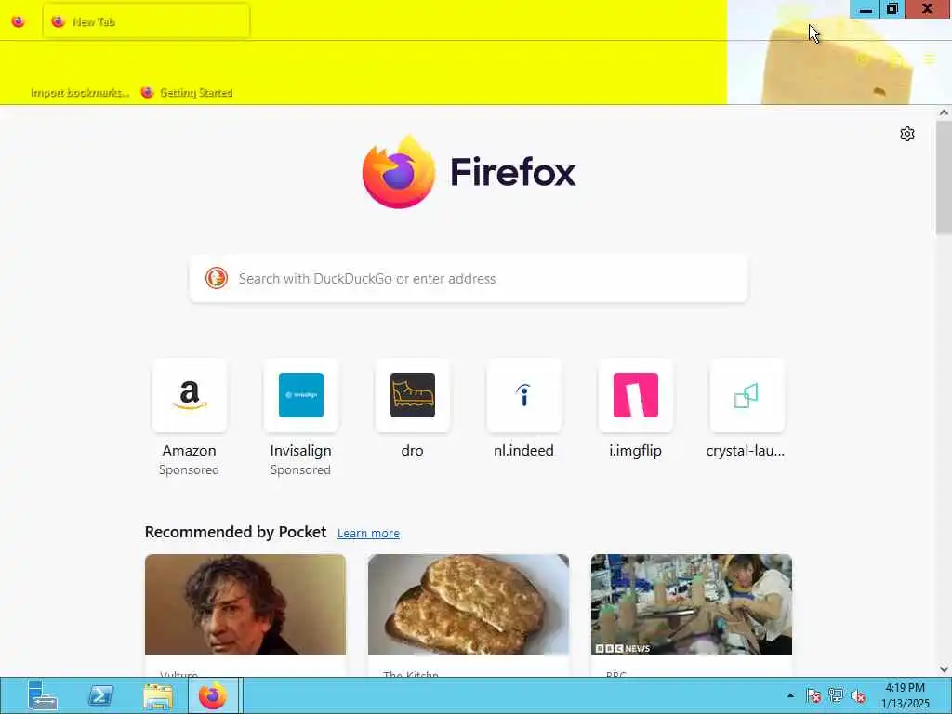Open Firefox hamburger application menu

(930, 59)
